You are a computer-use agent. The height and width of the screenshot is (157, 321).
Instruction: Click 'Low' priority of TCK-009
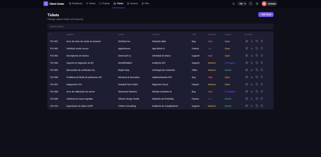(x=210, y=99)
